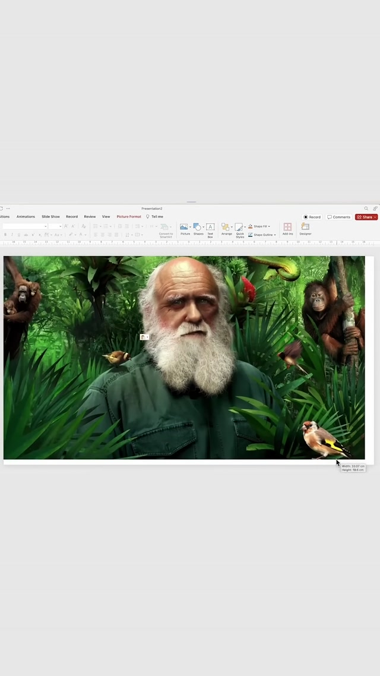
Task: Insert a Picture from the ribbon
Action: [184, 229]
